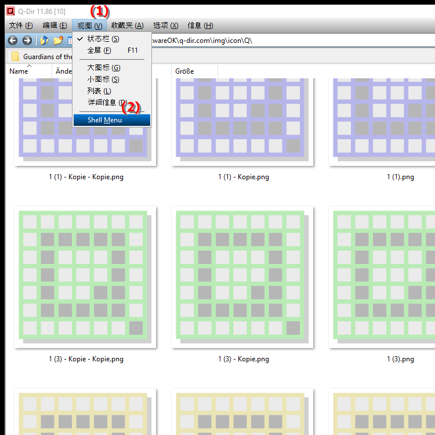Open the Guardians folder via its yellow icon
The width and height of the screenshot is (435, 435).
point(15,57)
